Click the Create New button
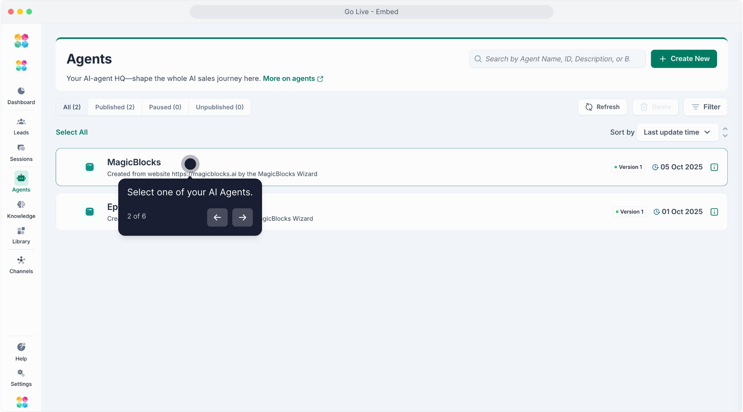Image resolution: width=743 pixels, height=412 pixels. (683, 59)
